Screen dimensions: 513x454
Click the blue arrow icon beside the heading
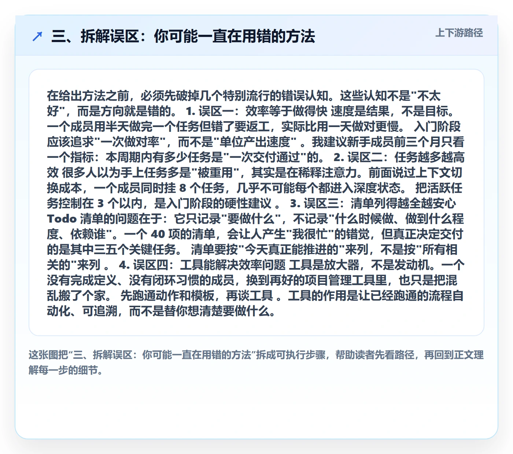pos(37,36)
